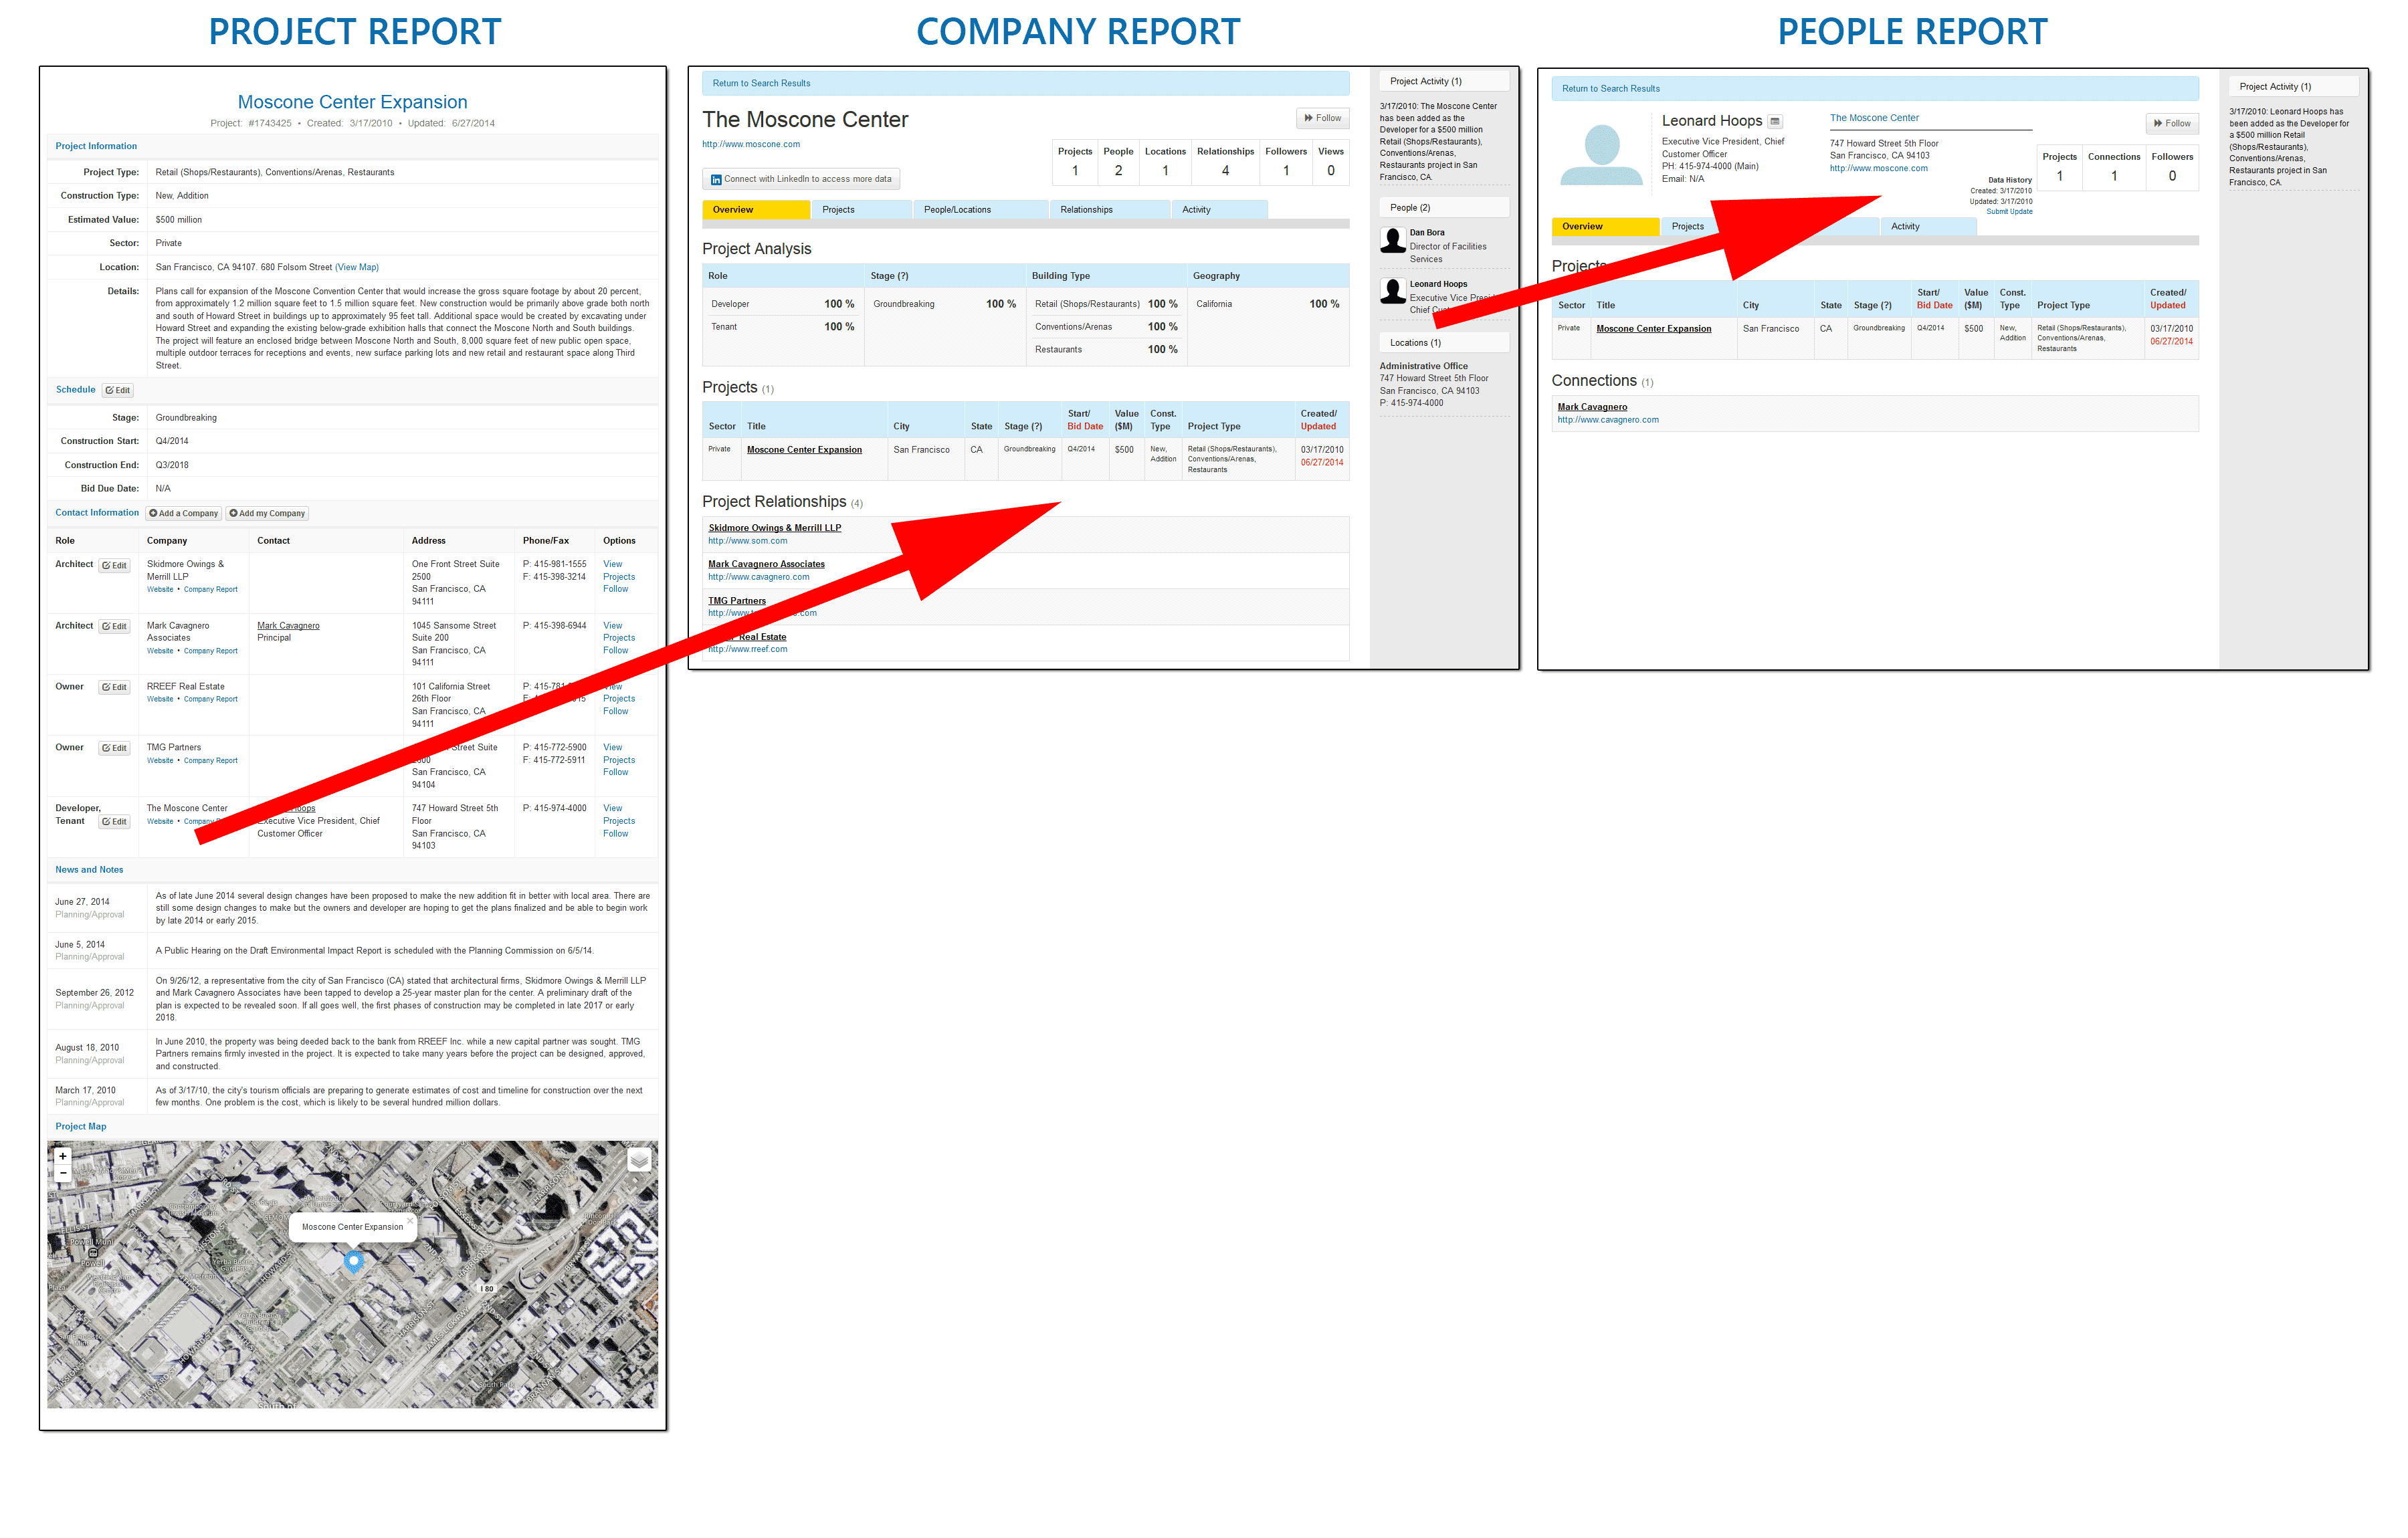2408x1538 pixels.
Task: Click Add my Company button
Action: point(267,513)
